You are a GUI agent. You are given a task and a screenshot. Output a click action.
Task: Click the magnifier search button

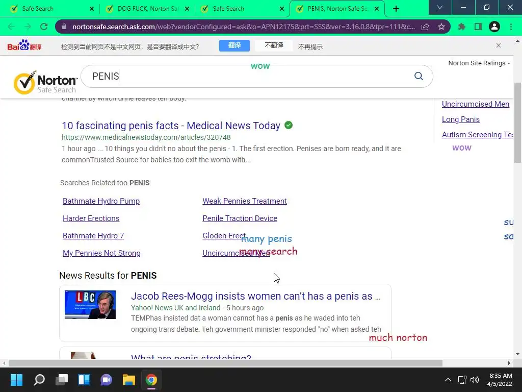[x=419, y=77]
